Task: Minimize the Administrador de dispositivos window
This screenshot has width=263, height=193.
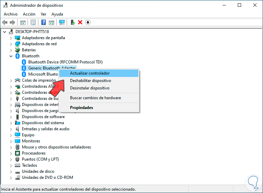Action: point(224,5)
